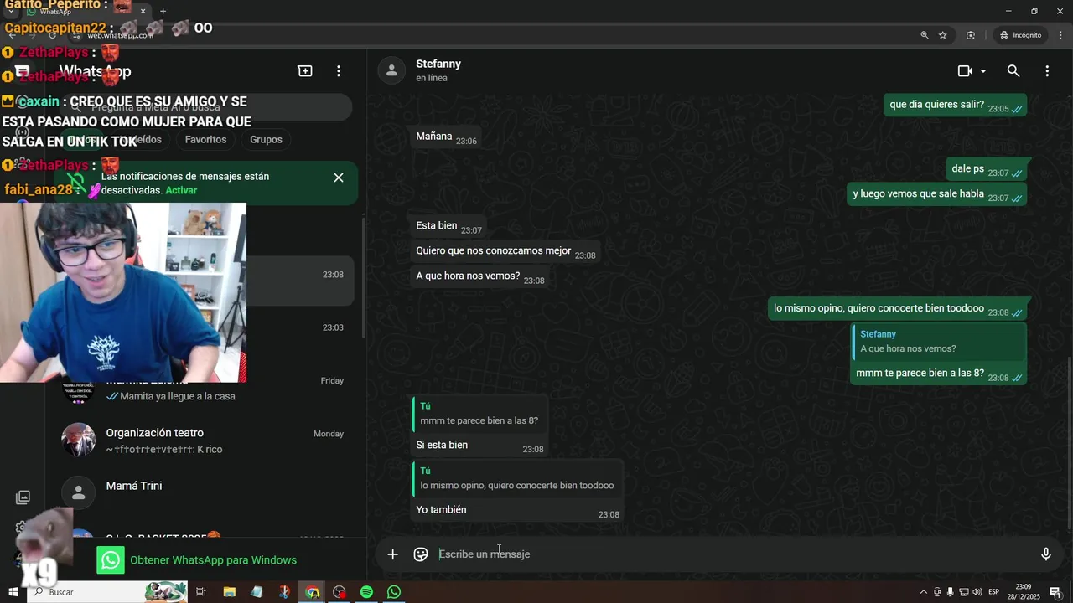Open the network icon in system tray

click(963, 592)
